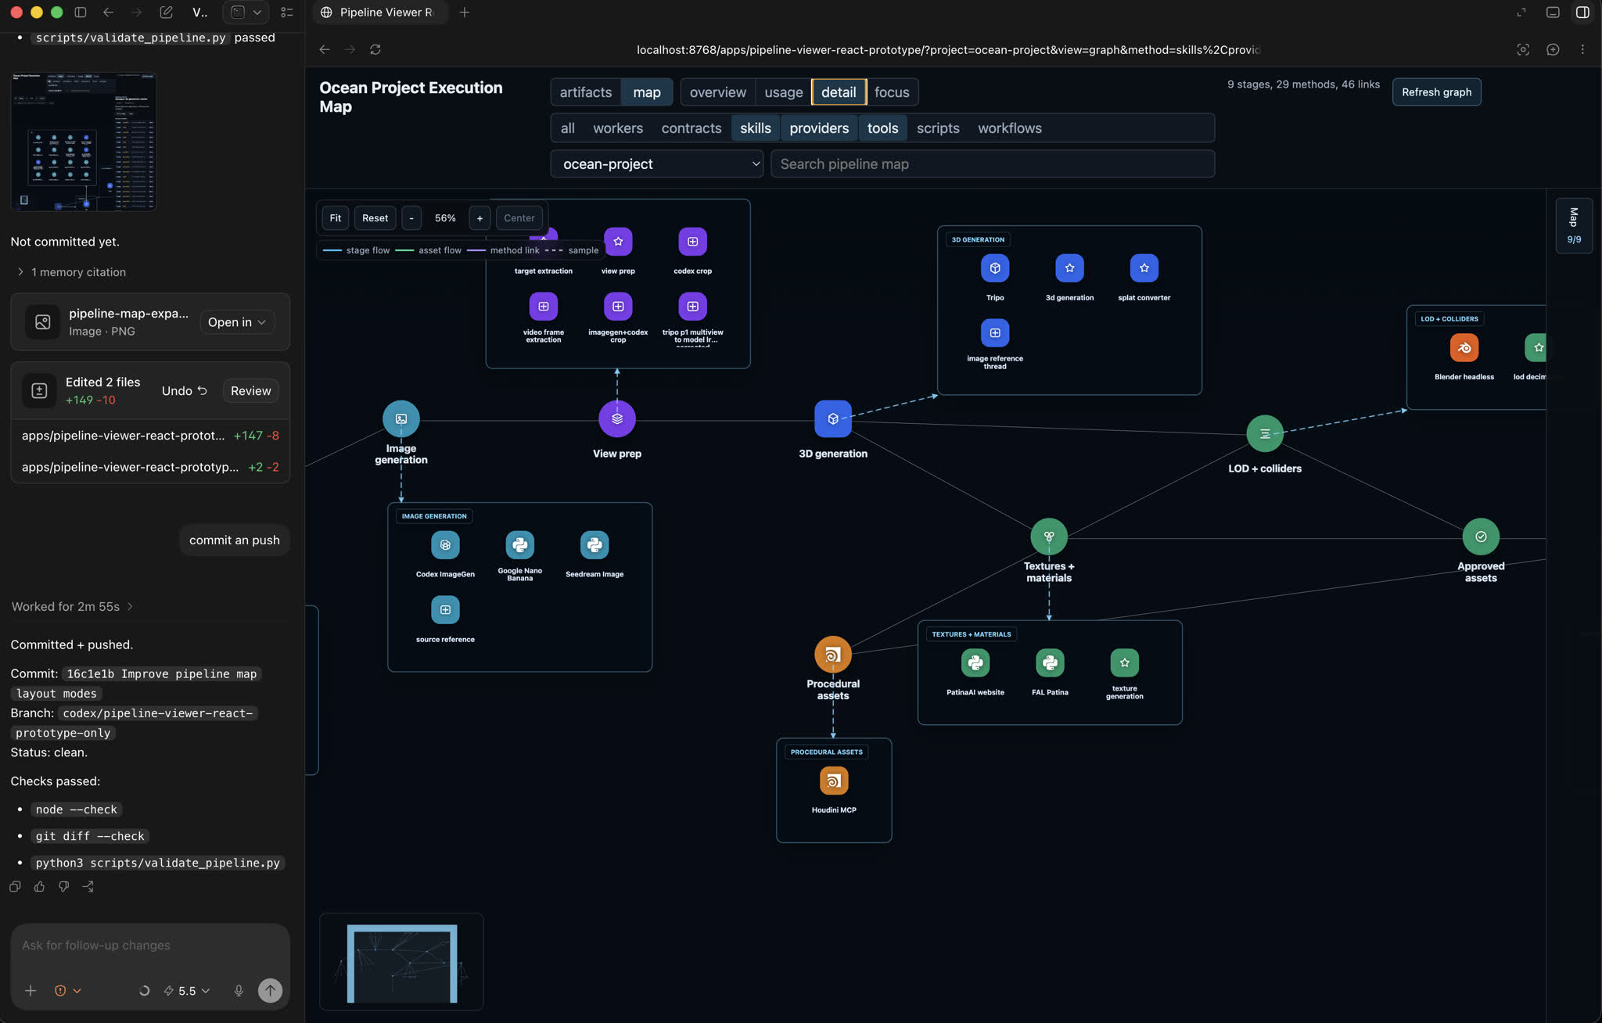Viewport: 1602px width, 1023px height.
Task: Open the ocean-project dropdown
Action: pos(657,164)
